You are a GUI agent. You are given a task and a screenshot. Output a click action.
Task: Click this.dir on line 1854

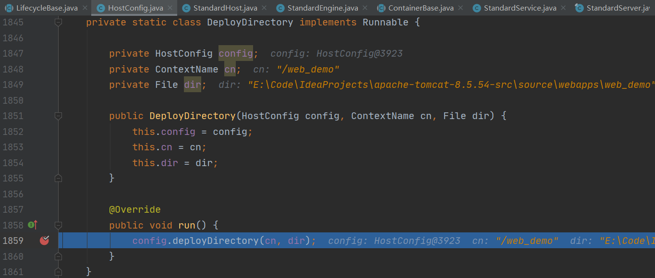click(x=155, y=163)
